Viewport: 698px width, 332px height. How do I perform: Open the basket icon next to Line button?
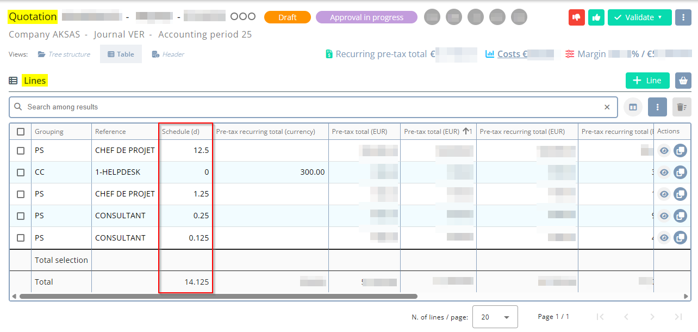[683, 81]
